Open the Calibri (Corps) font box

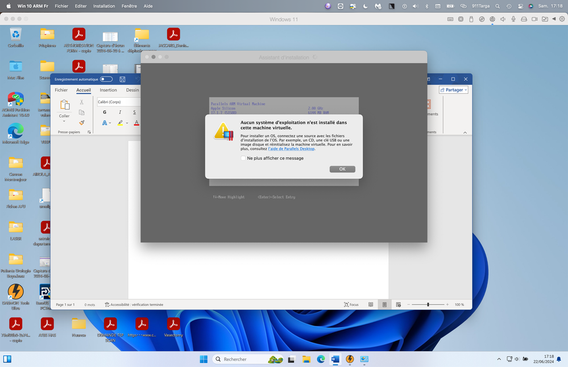[118, 102]
